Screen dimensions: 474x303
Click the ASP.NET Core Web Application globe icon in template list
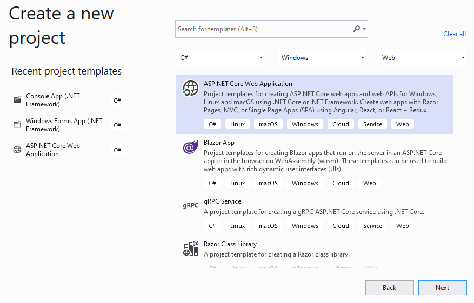click(x=190, y=88)
